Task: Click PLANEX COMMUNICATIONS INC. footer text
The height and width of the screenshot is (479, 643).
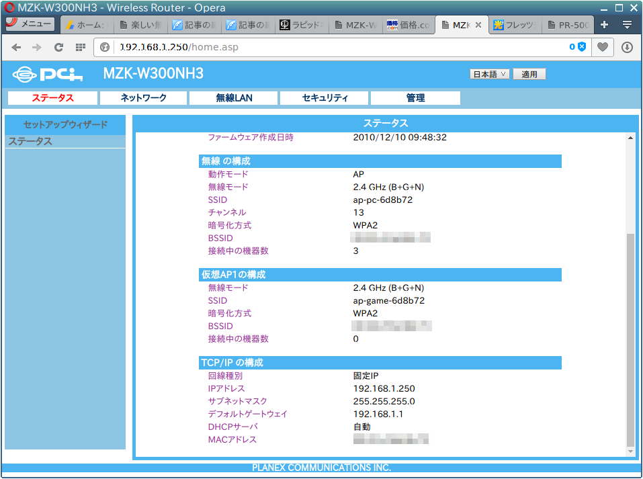Action: pos(321,468)
